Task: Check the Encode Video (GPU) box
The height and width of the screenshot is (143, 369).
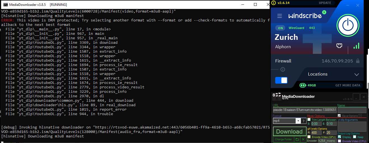Action: click(309, 137)
